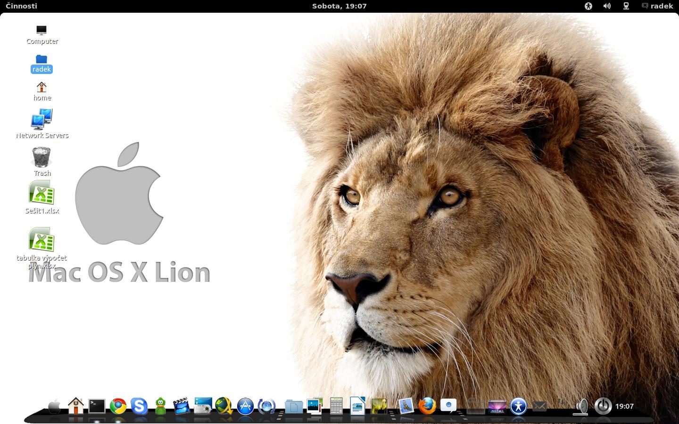Viewport: 679px width, 424px height.
Task: Open the network status menu in top bar
Action: pyautogui.click(x=626, y=6)
